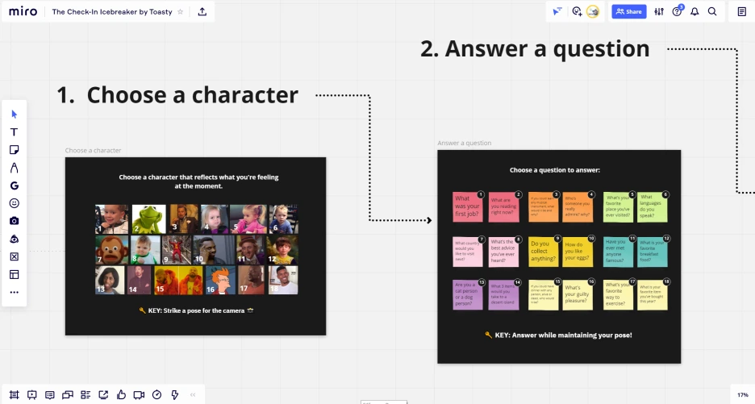Open the templates tool
Screen dimensions: 755x404
14,274
